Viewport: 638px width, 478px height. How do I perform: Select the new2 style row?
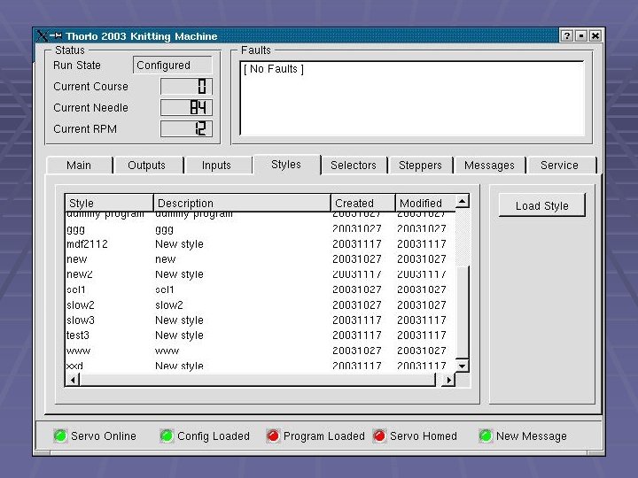pos(260,274)
